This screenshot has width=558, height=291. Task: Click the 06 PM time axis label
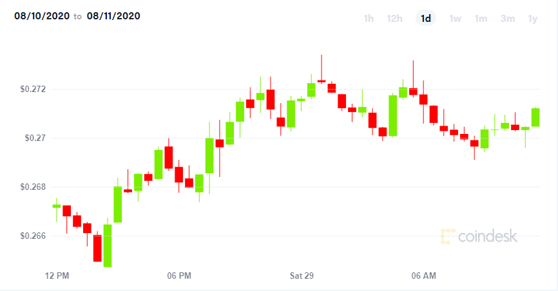179,276
